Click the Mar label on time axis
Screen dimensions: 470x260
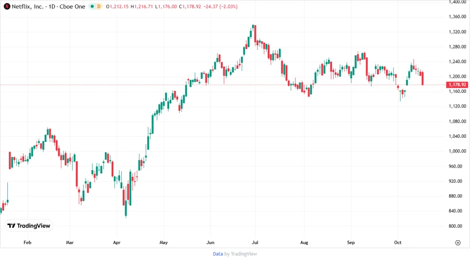(x=70, y=242)
